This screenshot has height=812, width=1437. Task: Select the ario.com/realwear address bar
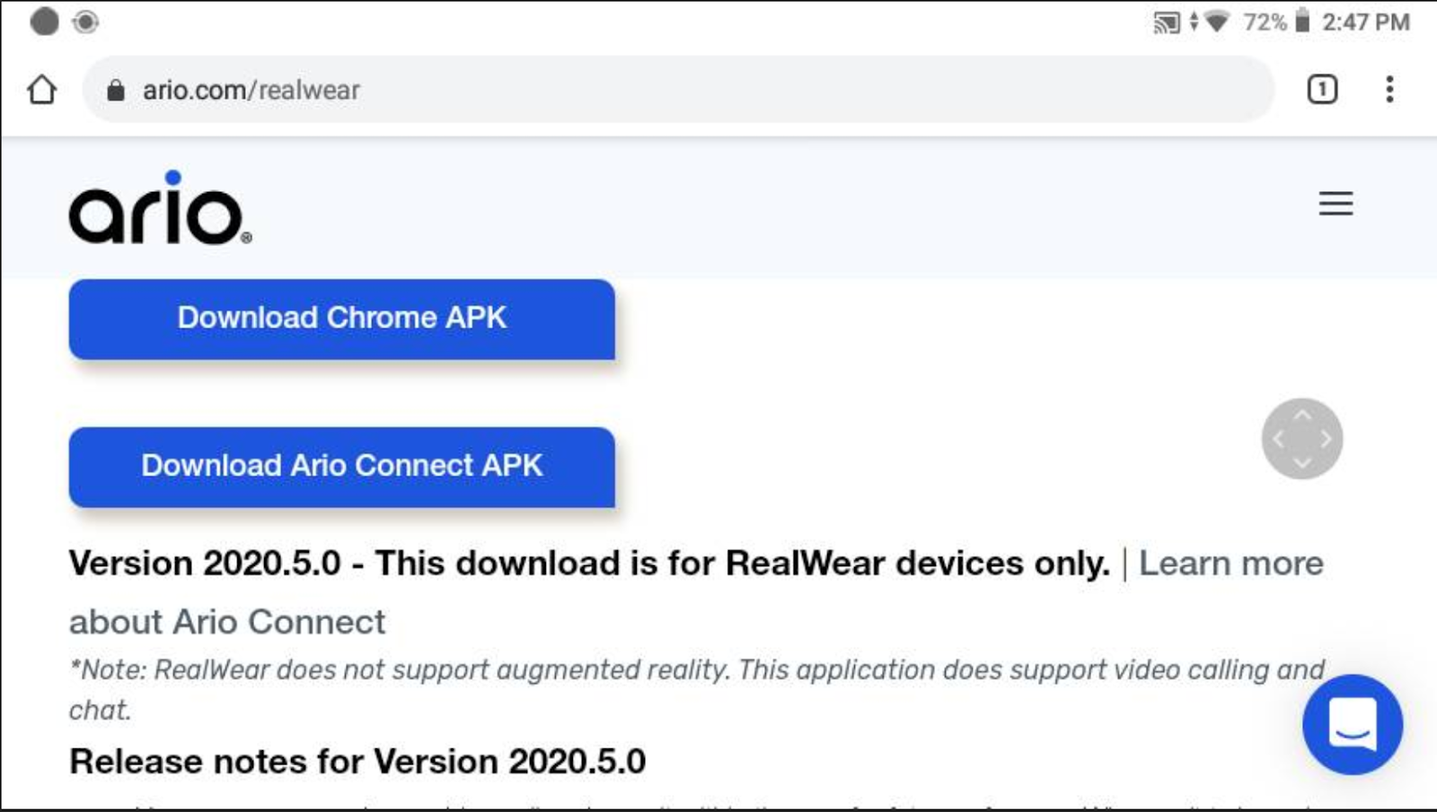point(678,90)
